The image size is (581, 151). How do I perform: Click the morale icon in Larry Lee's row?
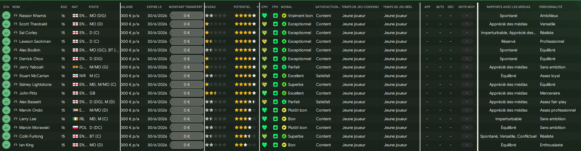pyautogui.click(x=284, y=119)
